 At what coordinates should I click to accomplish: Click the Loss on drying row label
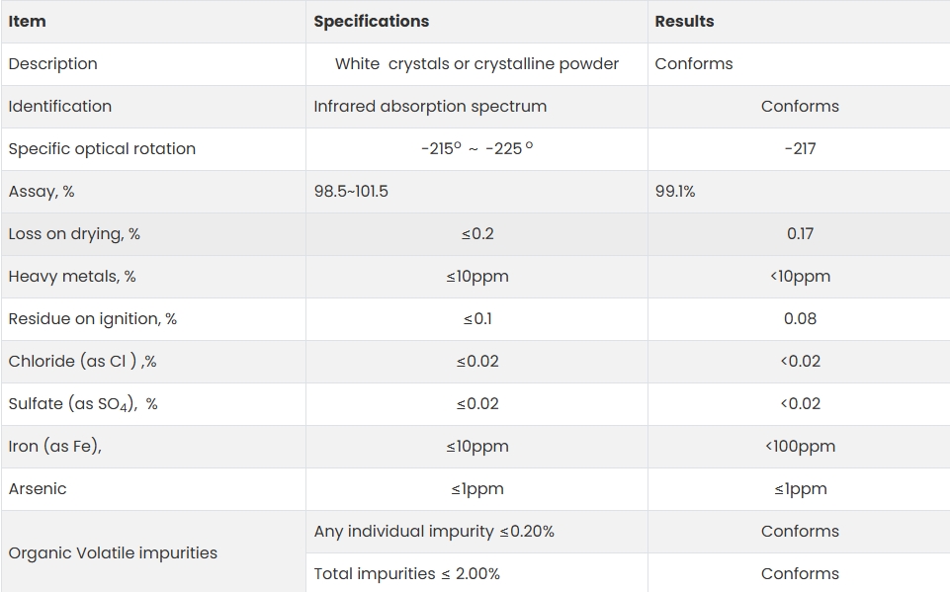coord(74,234)
